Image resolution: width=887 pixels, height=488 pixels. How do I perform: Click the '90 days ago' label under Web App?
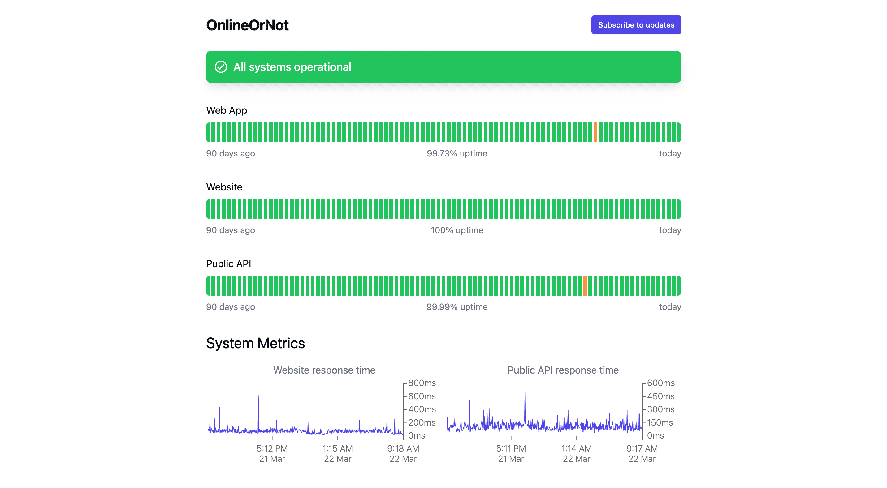(x=230, y=153)
